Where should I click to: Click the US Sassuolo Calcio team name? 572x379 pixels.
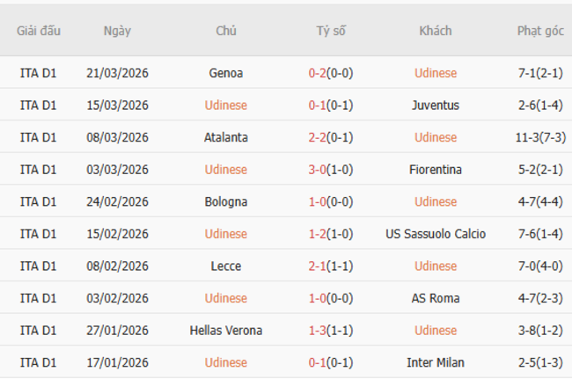point(436,234)
